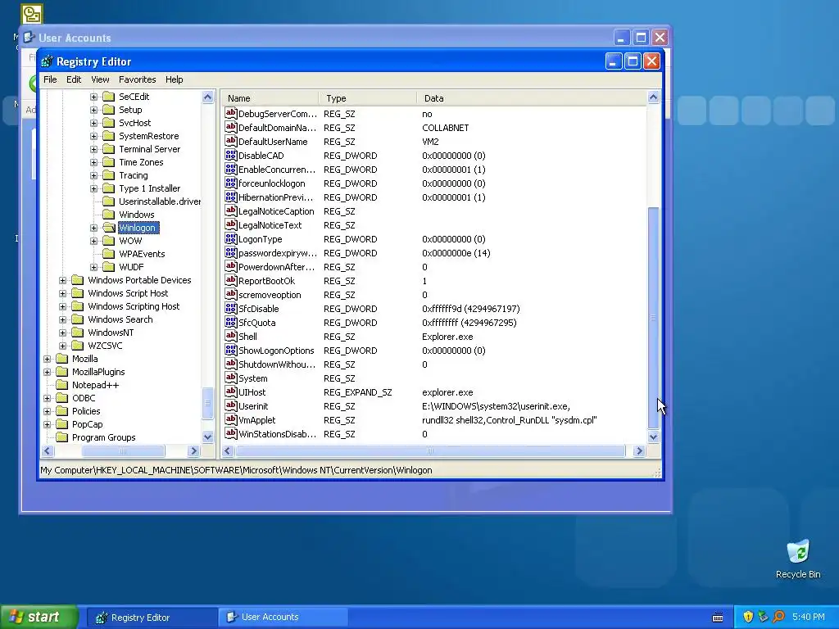Select the Program Groups key
The height and width of the screenshot is (629, 839).
[104, 437]
